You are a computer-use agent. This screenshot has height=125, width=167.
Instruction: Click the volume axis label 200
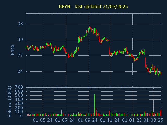pyautogui.click(x=19, y=108)
